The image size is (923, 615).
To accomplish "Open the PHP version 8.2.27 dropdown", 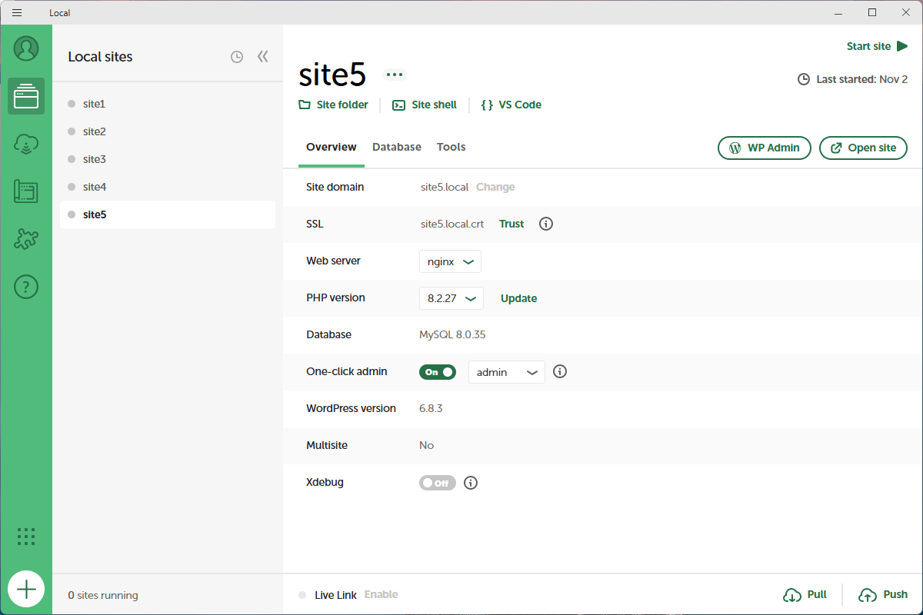I will [451, 298].
